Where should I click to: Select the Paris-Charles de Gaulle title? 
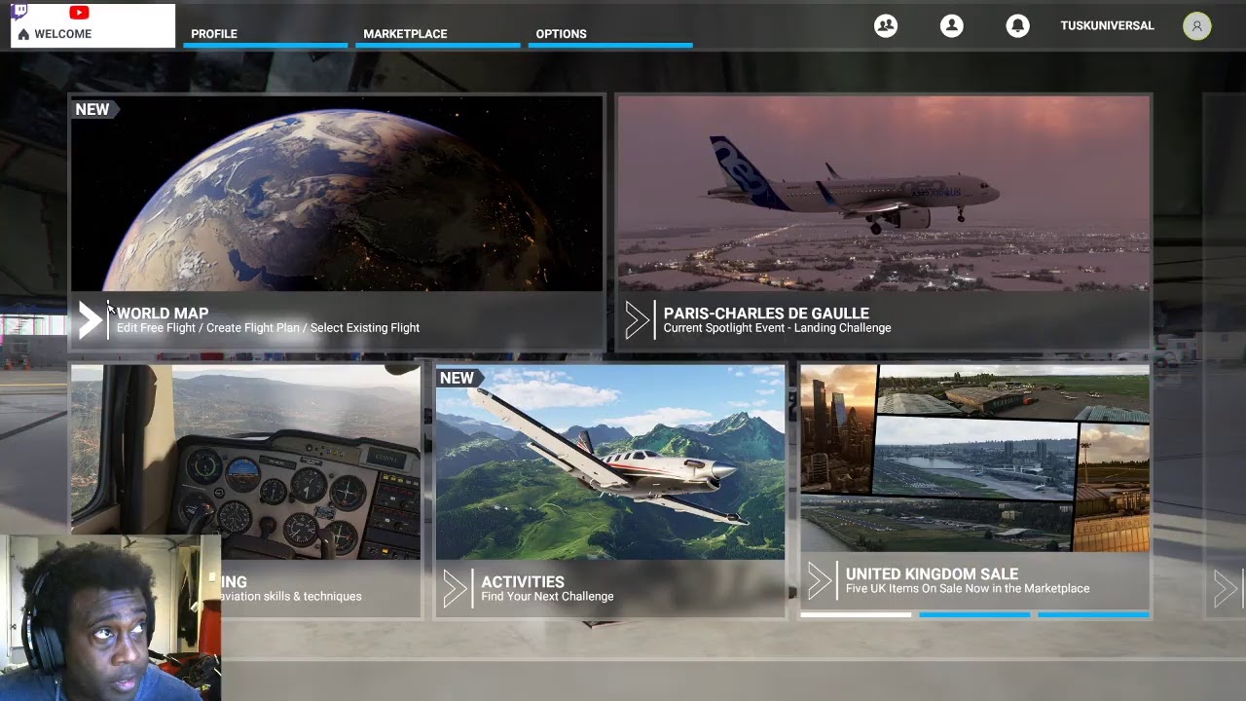766,314
